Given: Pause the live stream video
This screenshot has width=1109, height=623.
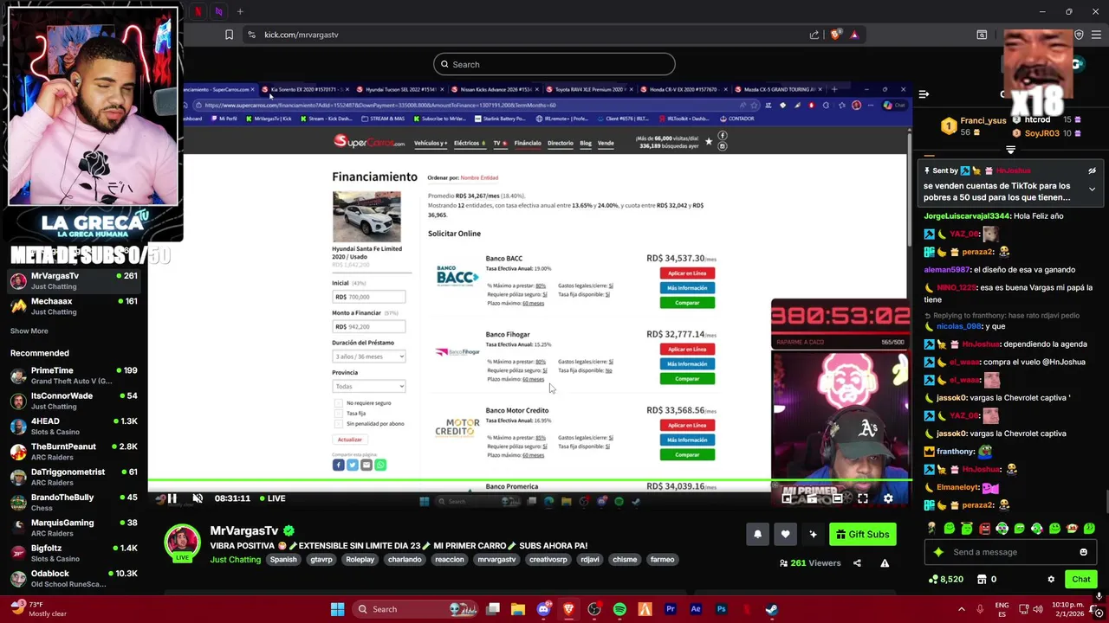Looking at the screenshot, I should [x=172, y=498].
